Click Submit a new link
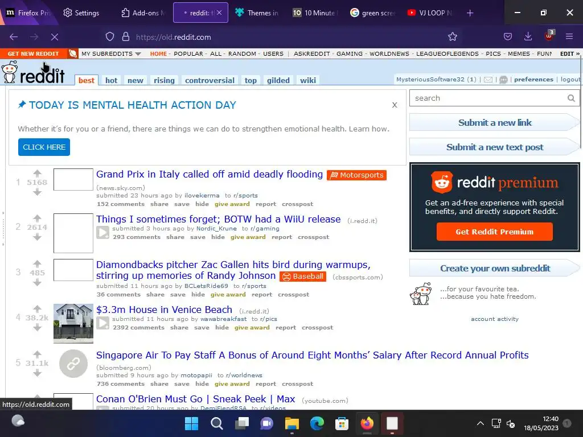Screen dimensions: 583x437 (x=495, y=123)
